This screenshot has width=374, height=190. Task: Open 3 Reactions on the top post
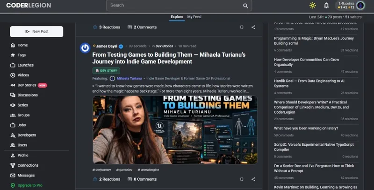(107, 27)
